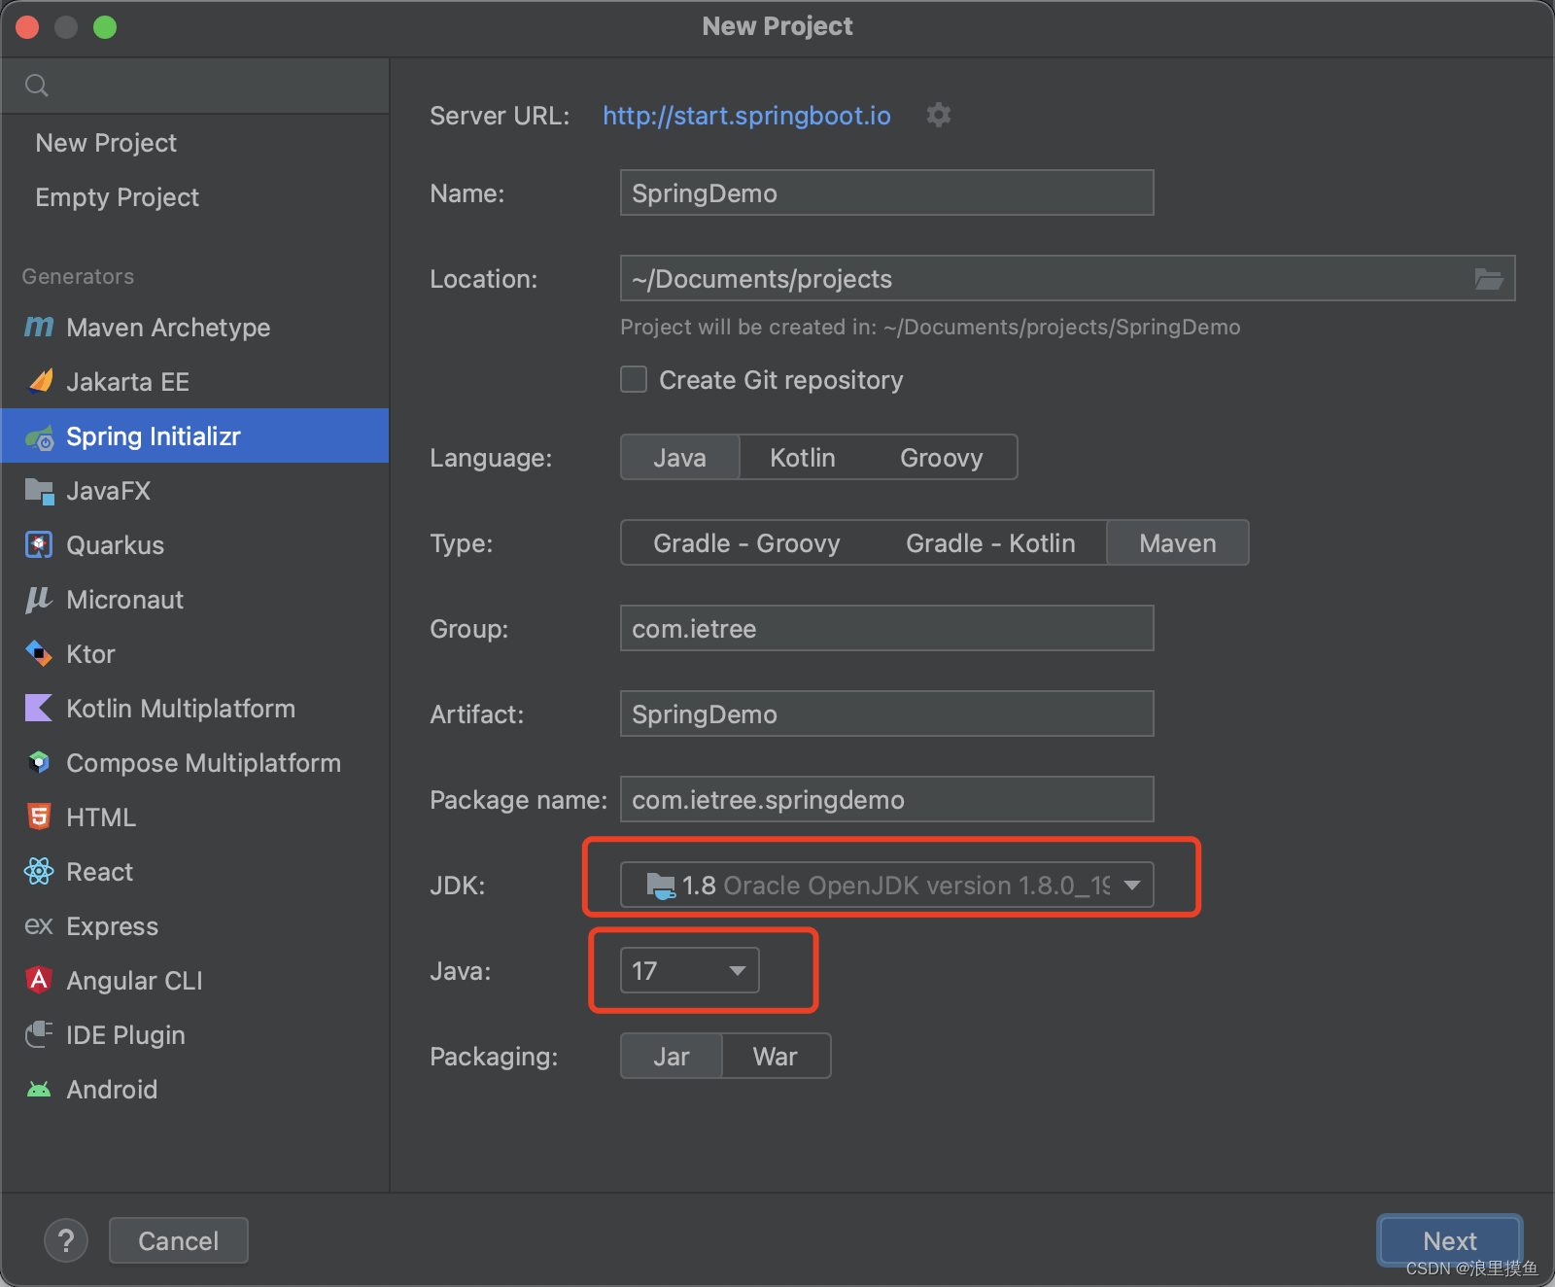
Task: Click the Kotlin Multiplatform icon
Action: click(x=39, y=708)
